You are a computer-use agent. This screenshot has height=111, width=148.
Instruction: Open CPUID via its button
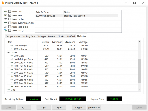click(x=79, y=107)
